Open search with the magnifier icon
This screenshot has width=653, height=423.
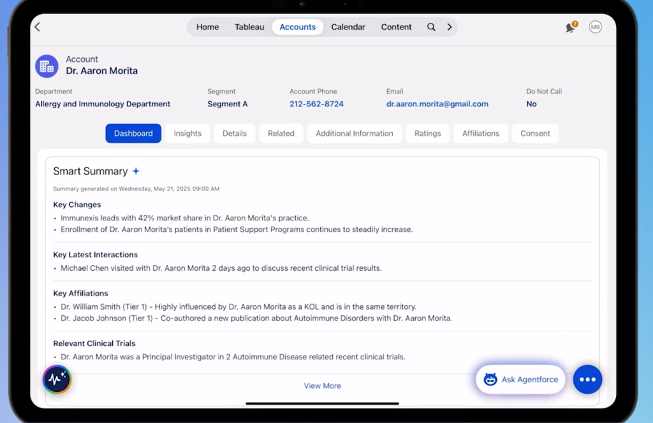tap(431, 27)
